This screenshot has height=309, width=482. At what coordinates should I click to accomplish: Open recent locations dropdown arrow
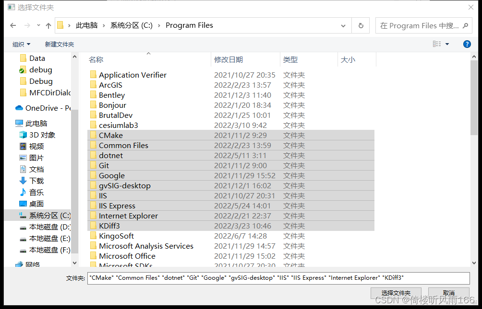(x=38, y=25)
